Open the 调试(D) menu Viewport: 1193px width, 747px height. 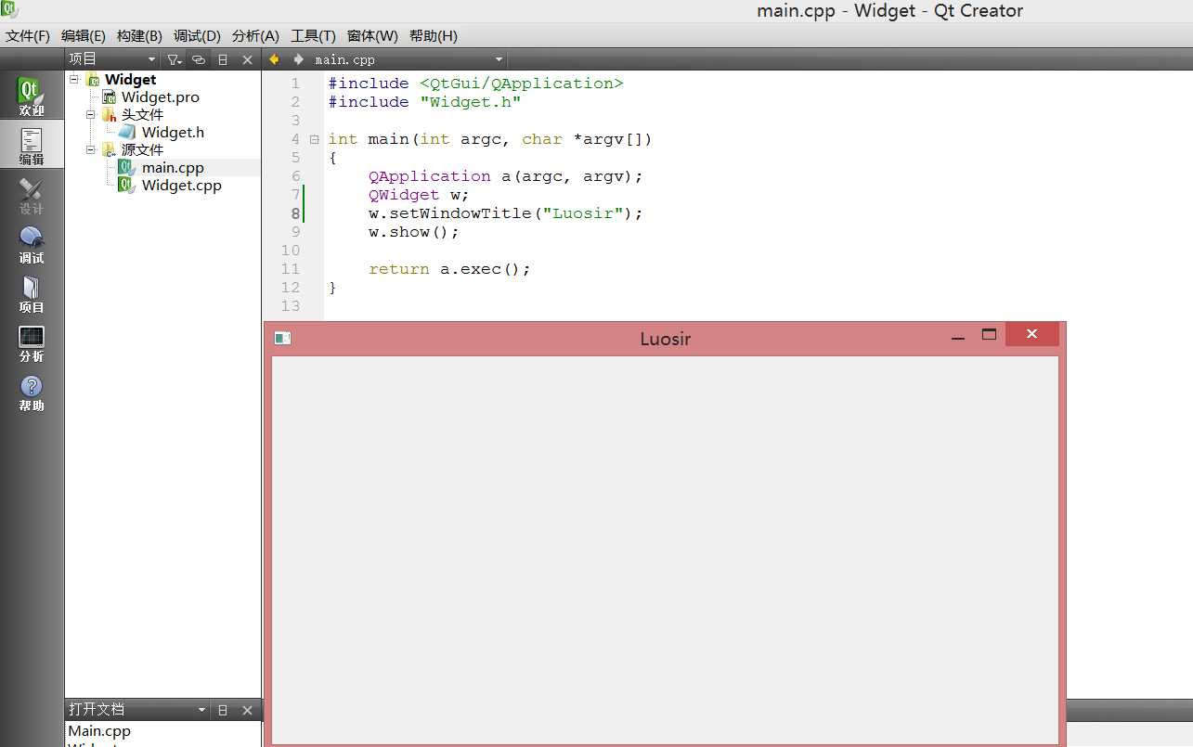[197, 36]
